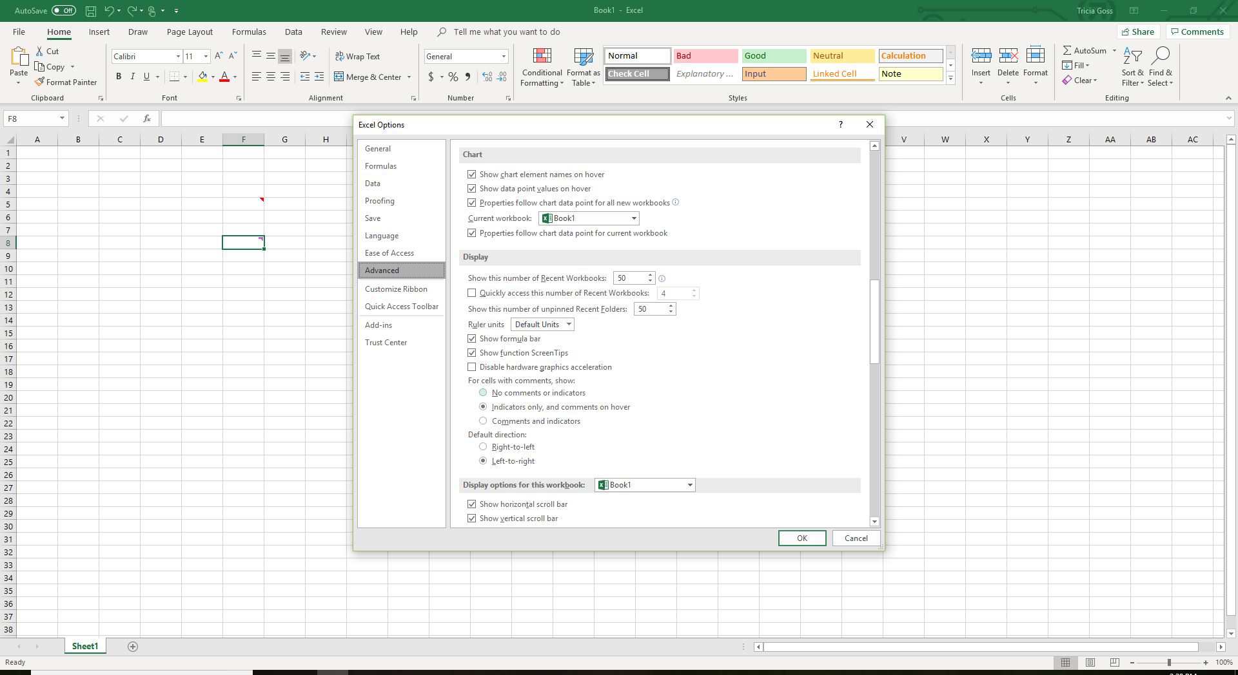Click the Wrap Text button
This screenshot has width=1238, height=675.
coord(357,56)
